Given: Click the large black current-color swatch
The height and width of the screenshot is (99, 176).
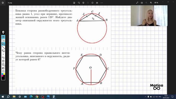Looking at the screenshot, I should point(3,78).
